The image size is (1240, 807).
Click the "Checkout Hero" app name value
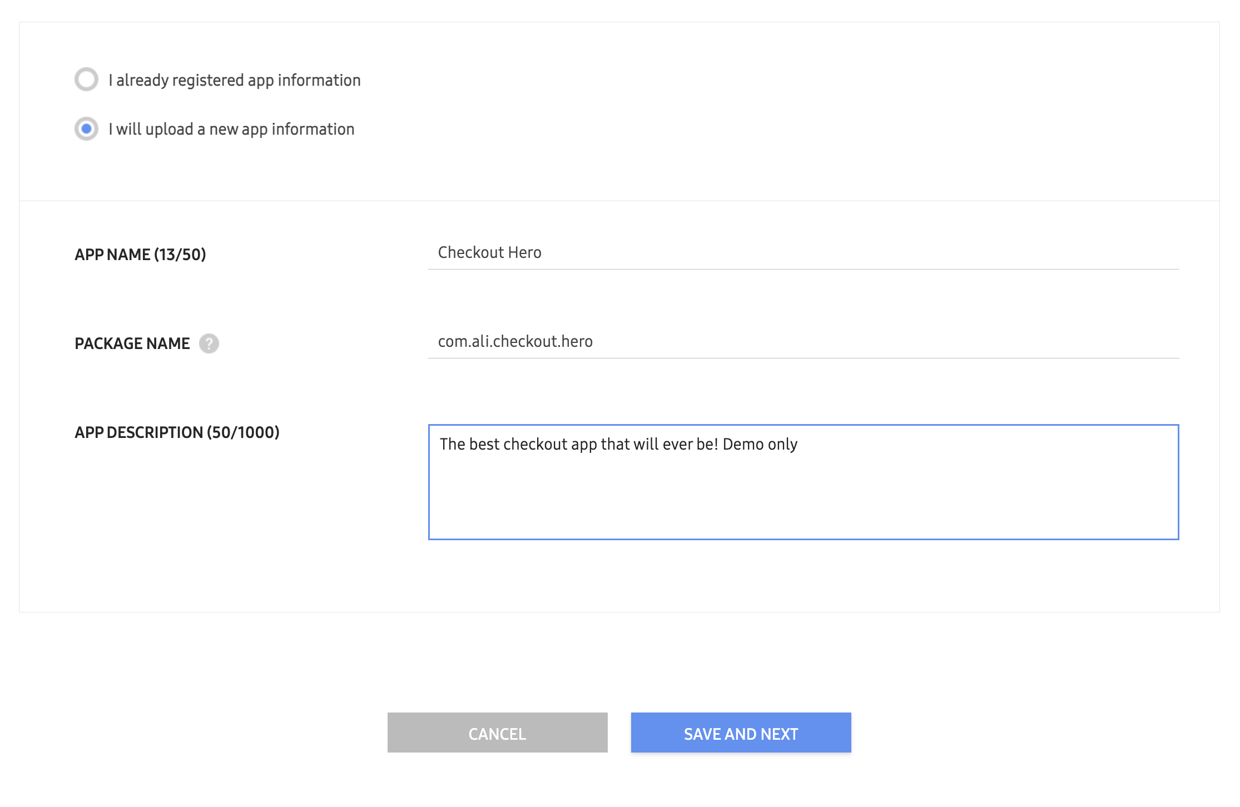point(489,252)
